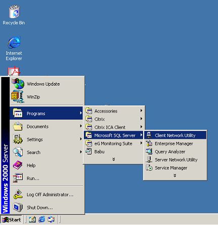Click the Microsoft SQL Server folder icon
218x225 pixels.
(89, 135)
